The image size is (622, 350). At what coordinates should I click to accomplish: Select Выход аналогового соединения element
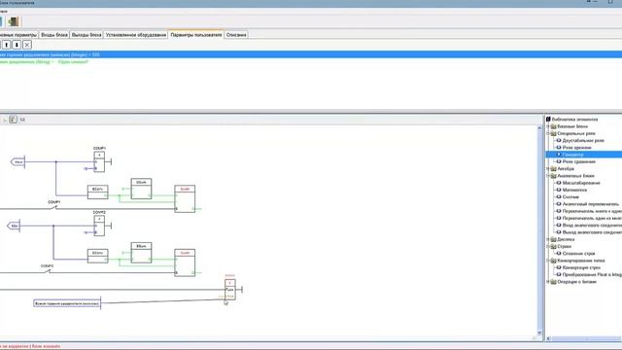[x=592, y=232]
